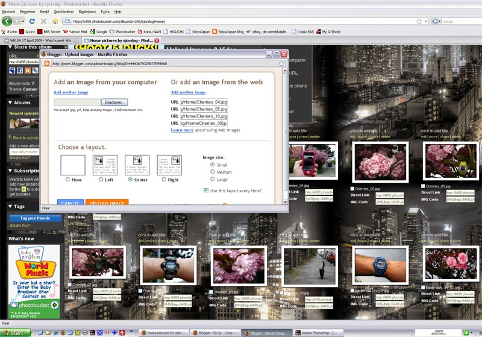The image size is (482, 337).
Task: Tick the checkbox for Cherries_05.jpg
Action: tap(352, 189)
